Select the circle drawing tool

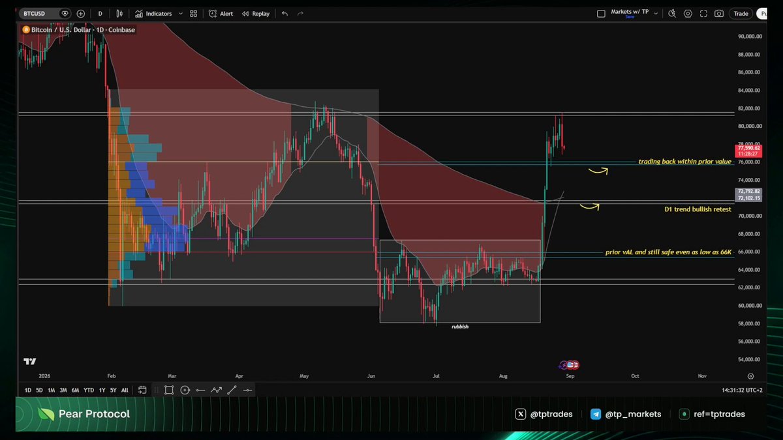pos(185,390)
